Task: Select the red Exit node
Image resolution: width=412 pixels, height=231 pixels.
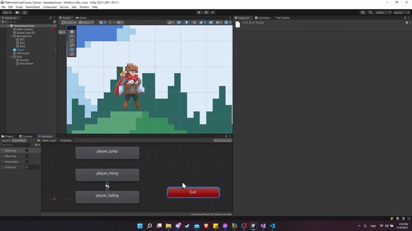Action: (x=193, y=193)
